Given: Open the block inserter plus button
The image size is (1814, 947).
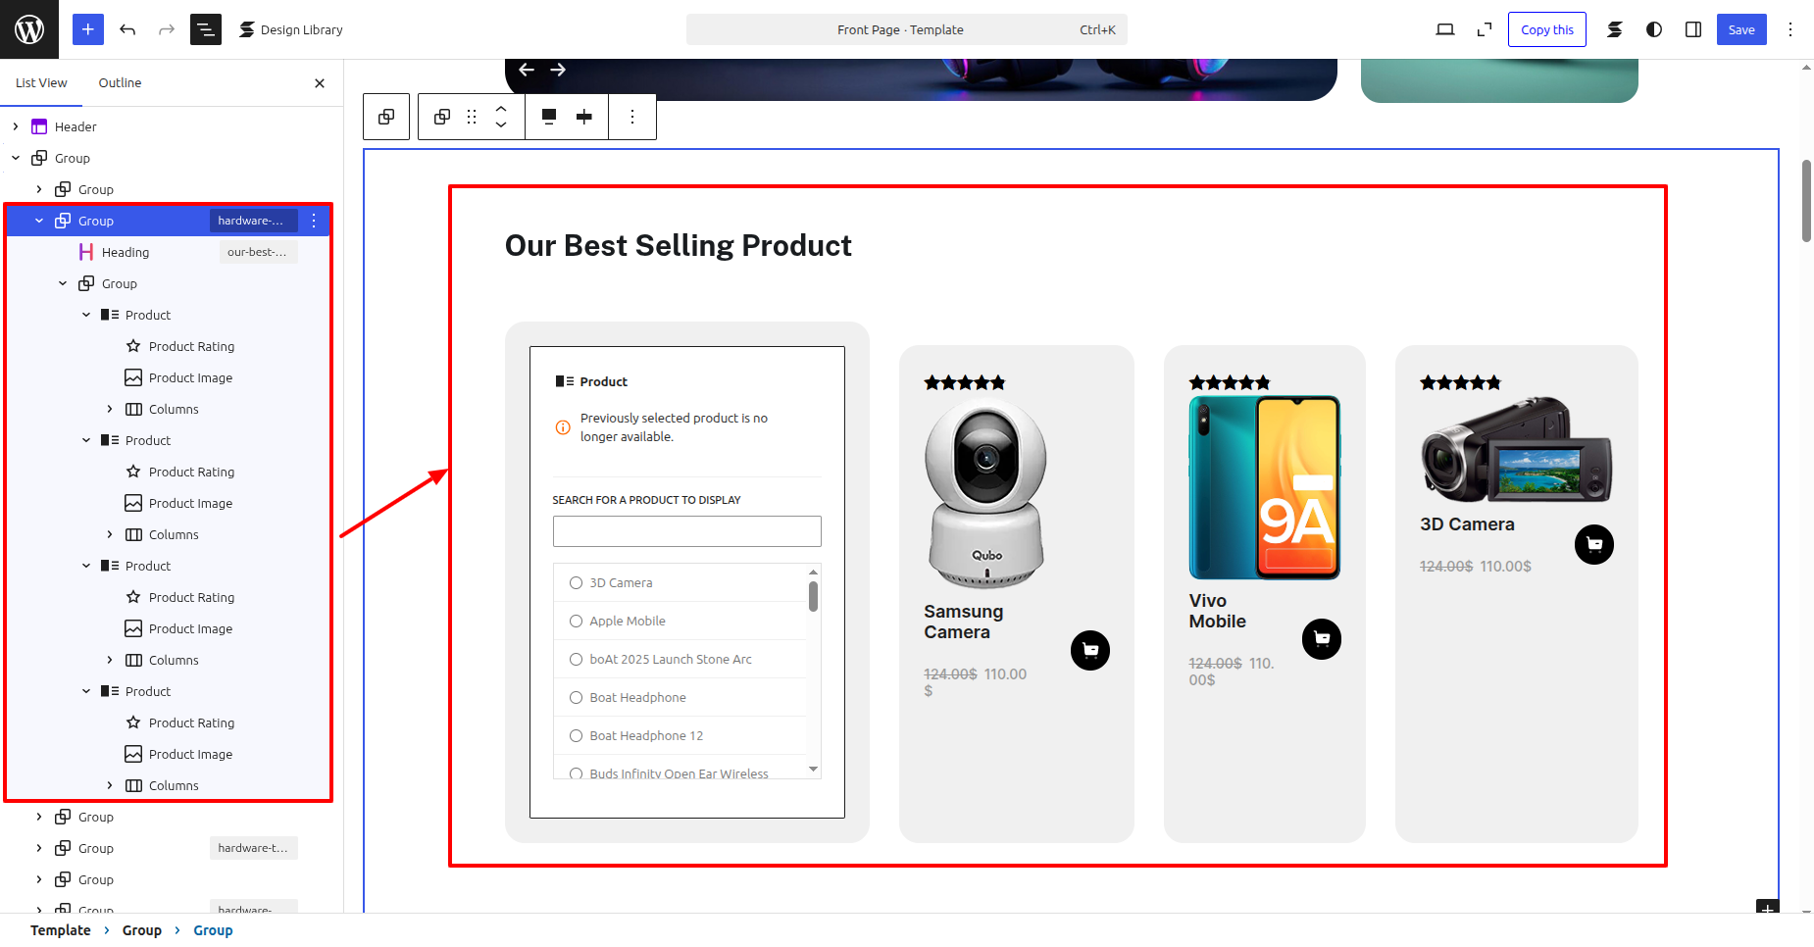Looking at the screenshot, I should pyautogui.click(x=87, y=29).
